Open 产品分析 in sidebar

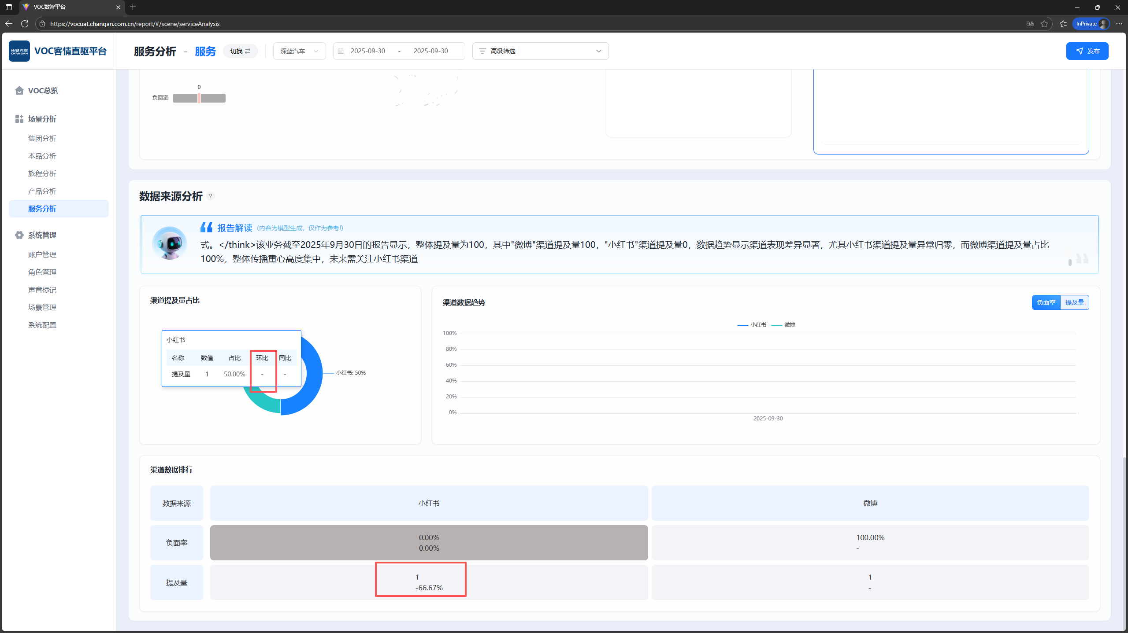[x=42, y=191]
